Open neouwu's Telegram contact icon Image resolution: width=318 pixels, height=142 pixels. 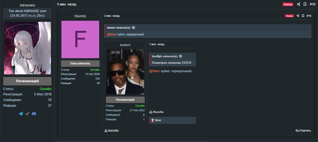click(x=21, y=114)
